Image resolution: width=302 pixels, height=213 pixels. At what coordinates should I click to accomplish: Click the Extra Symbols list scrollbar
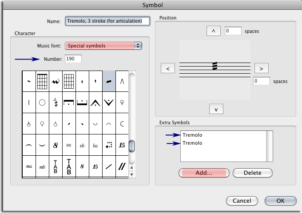[269, 146]
